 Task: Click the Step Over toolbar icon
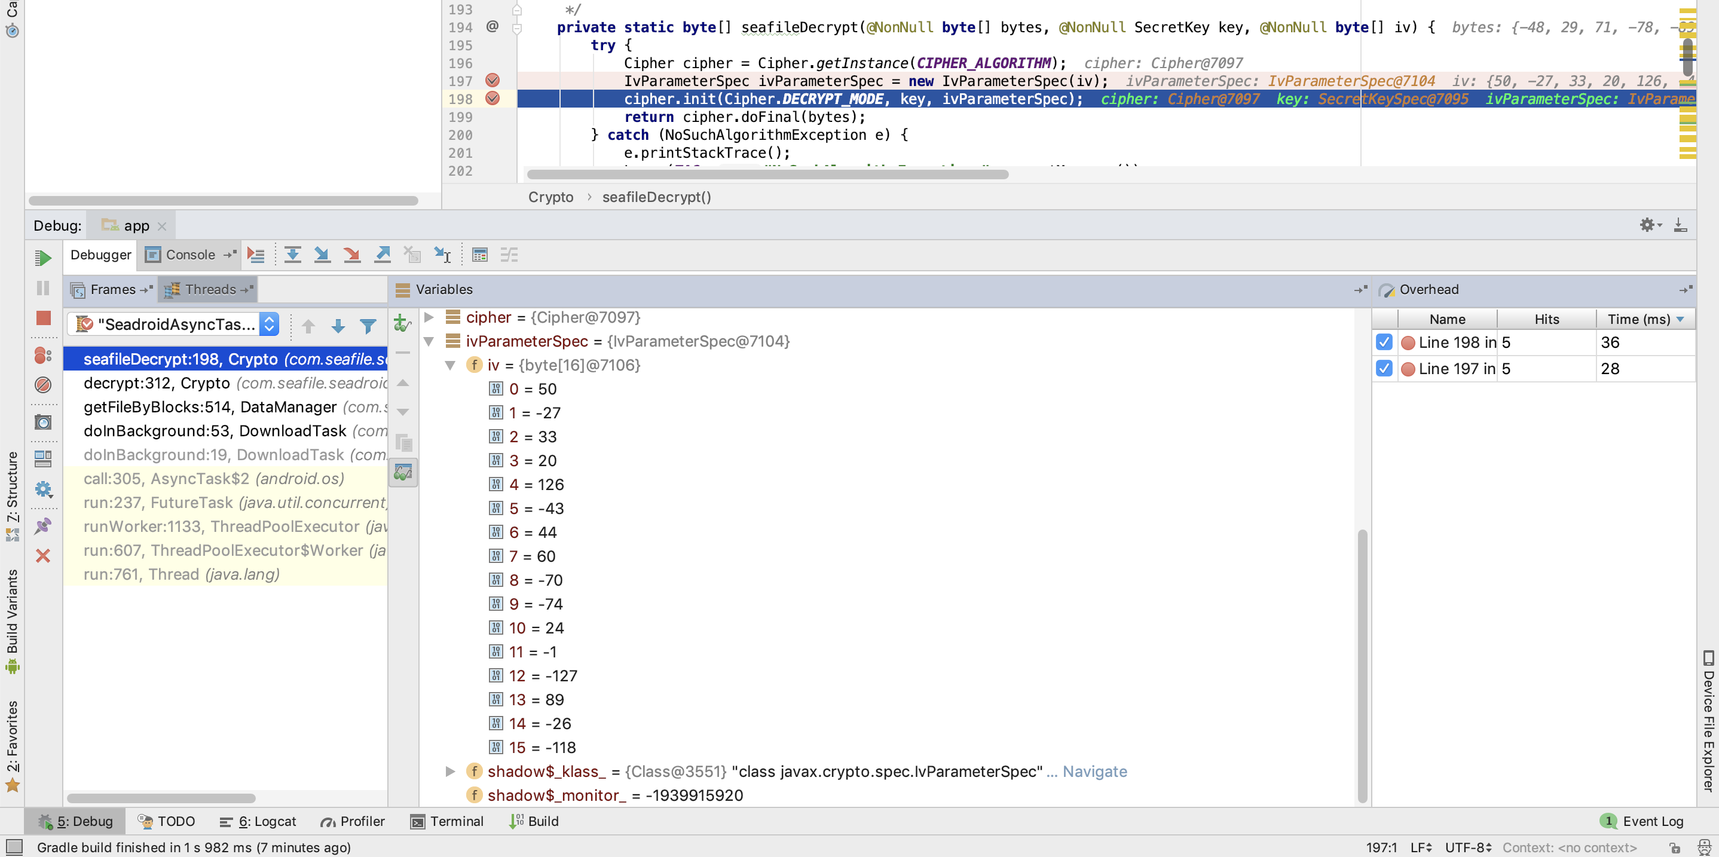tap(292, 255)
